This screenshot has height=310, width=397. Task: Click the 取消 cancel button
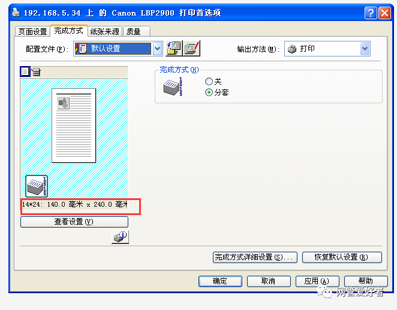(269, 281)
